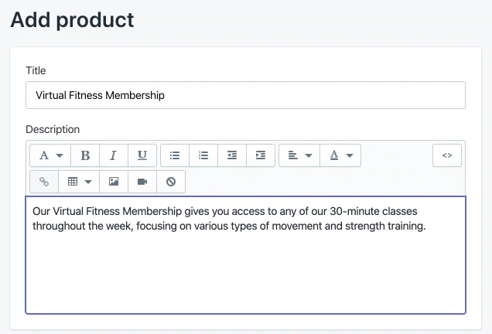Viewport: 492px width, 334px height.
Task: Expand the insert table dropdown
Action: [x=79, y=182]
